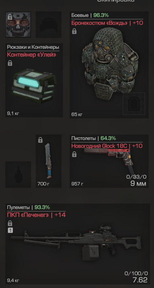Select the empty armor plate slot

[134, 104]
